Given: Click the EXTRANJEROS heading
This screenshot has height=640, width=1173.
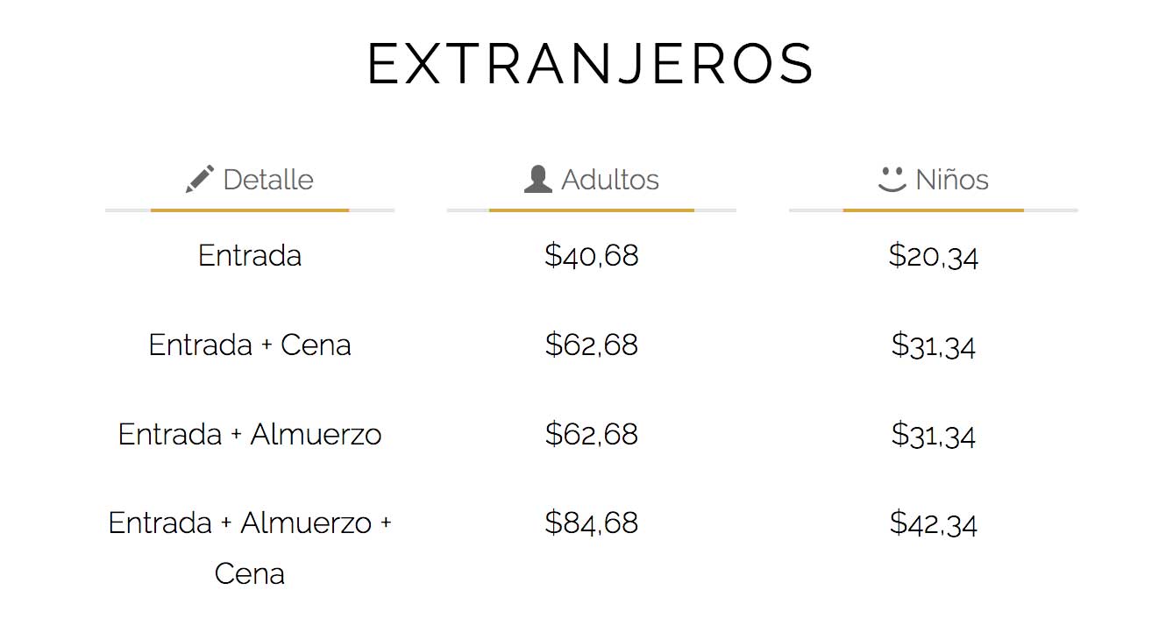Looking at the screenshot, I should point(591,64).
